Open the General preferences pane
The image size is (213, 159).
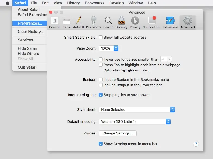point(54,23)
